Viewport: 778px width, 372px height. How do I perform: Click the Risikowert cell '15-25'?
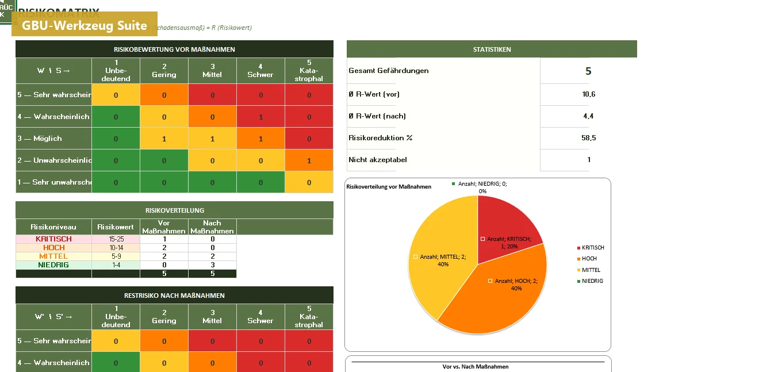point(116,239)
